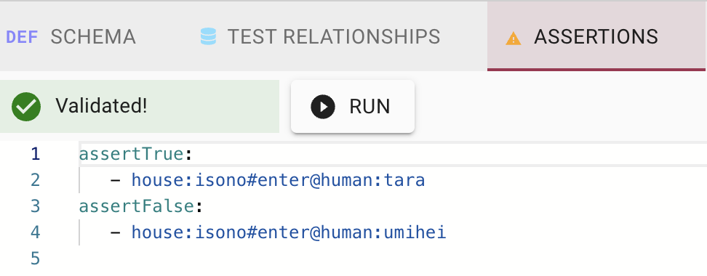Place cursor on the assertFalse key
Image resolution: width=707 pixels, height=276 pixels.
coord(137,206)
